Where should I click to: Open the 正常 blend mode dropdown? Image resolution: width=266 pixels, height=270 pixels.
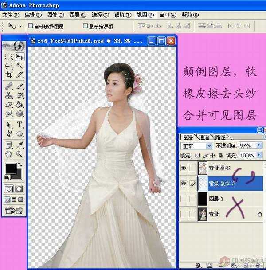209,146
